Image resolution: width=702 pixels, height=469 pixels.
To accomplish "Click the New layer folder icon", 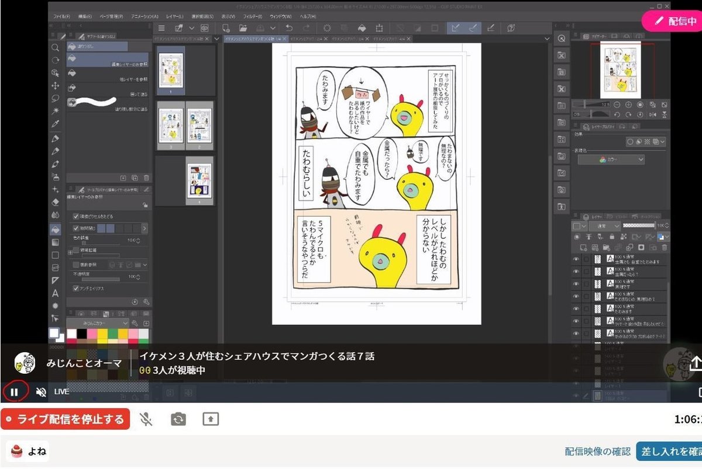I will point(607,248).
